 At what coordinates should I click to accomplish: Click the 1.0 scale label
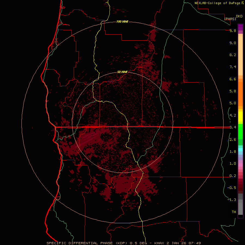(x=233, y=164)
